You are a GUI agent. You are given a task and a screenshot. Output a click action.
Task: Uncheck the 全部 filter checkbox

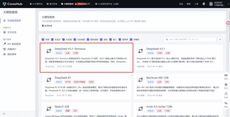point(43,40)
